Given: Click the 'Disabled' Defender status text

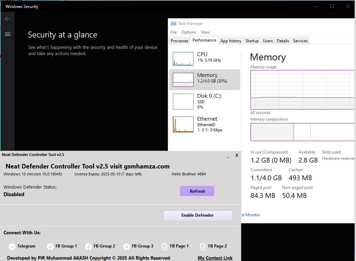Looking at the screenshot, I should [x=14, y=194].
